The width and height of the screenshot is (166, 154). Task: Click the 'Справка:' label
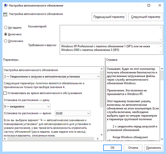click(x=112, y=60)
